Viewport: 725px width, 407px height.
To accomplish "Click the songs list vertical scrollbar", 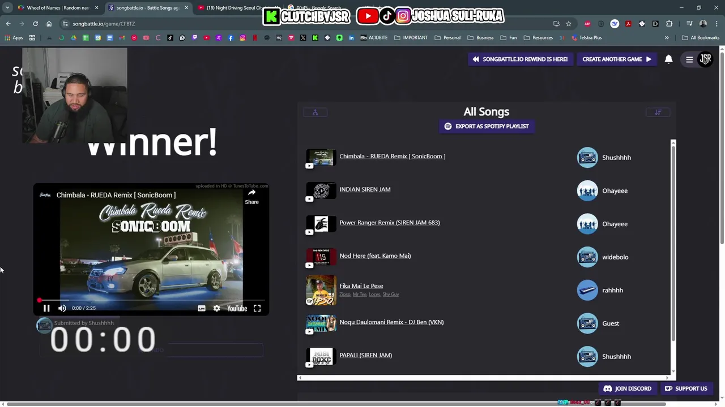I will pyautogui.click(x=673, y=243).
